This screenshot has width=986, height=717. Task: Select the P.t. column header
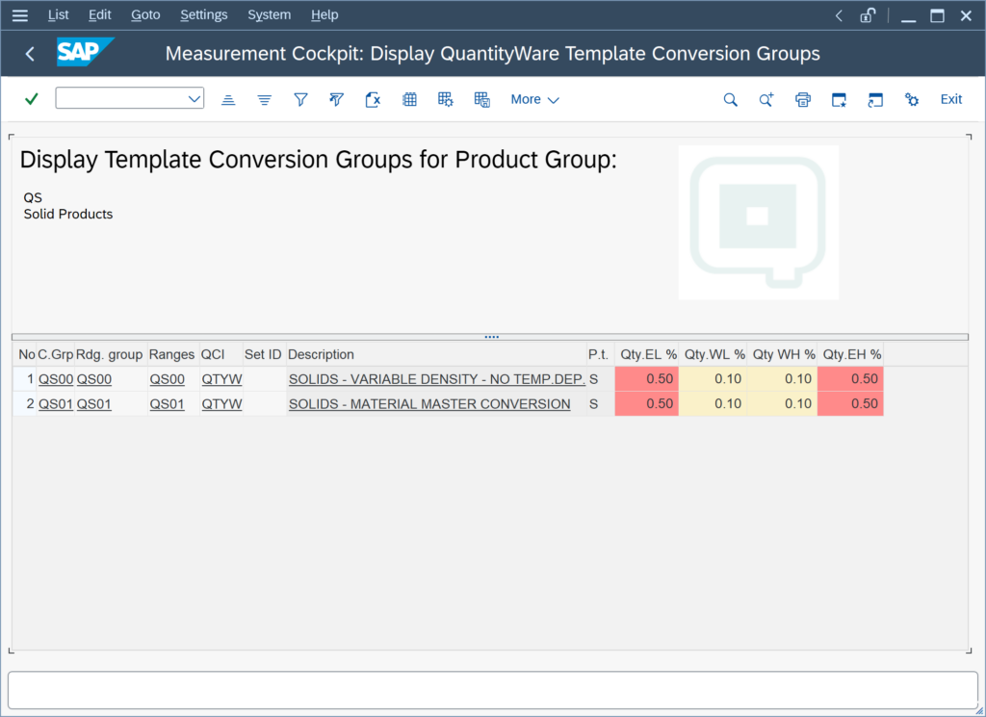(x=601, y=354)
